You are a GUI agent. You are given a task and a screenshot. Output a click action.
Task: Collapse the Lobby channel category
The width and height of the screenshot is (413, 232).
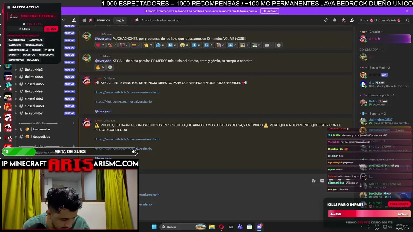[40, 147]
